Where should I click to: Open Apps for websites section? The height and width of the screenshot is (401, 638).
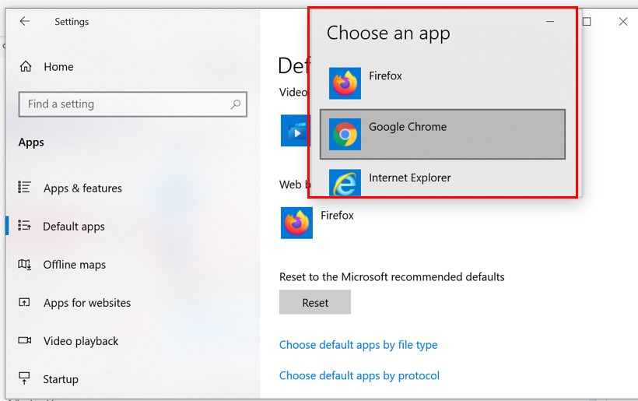87,303
